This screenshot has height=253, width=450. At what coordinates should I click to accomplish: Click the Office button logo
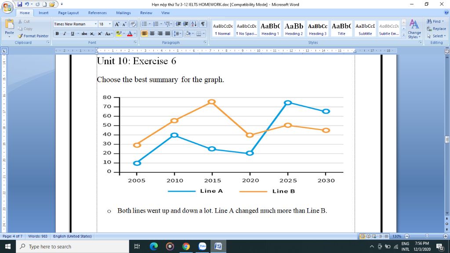[x=7, y=7]
